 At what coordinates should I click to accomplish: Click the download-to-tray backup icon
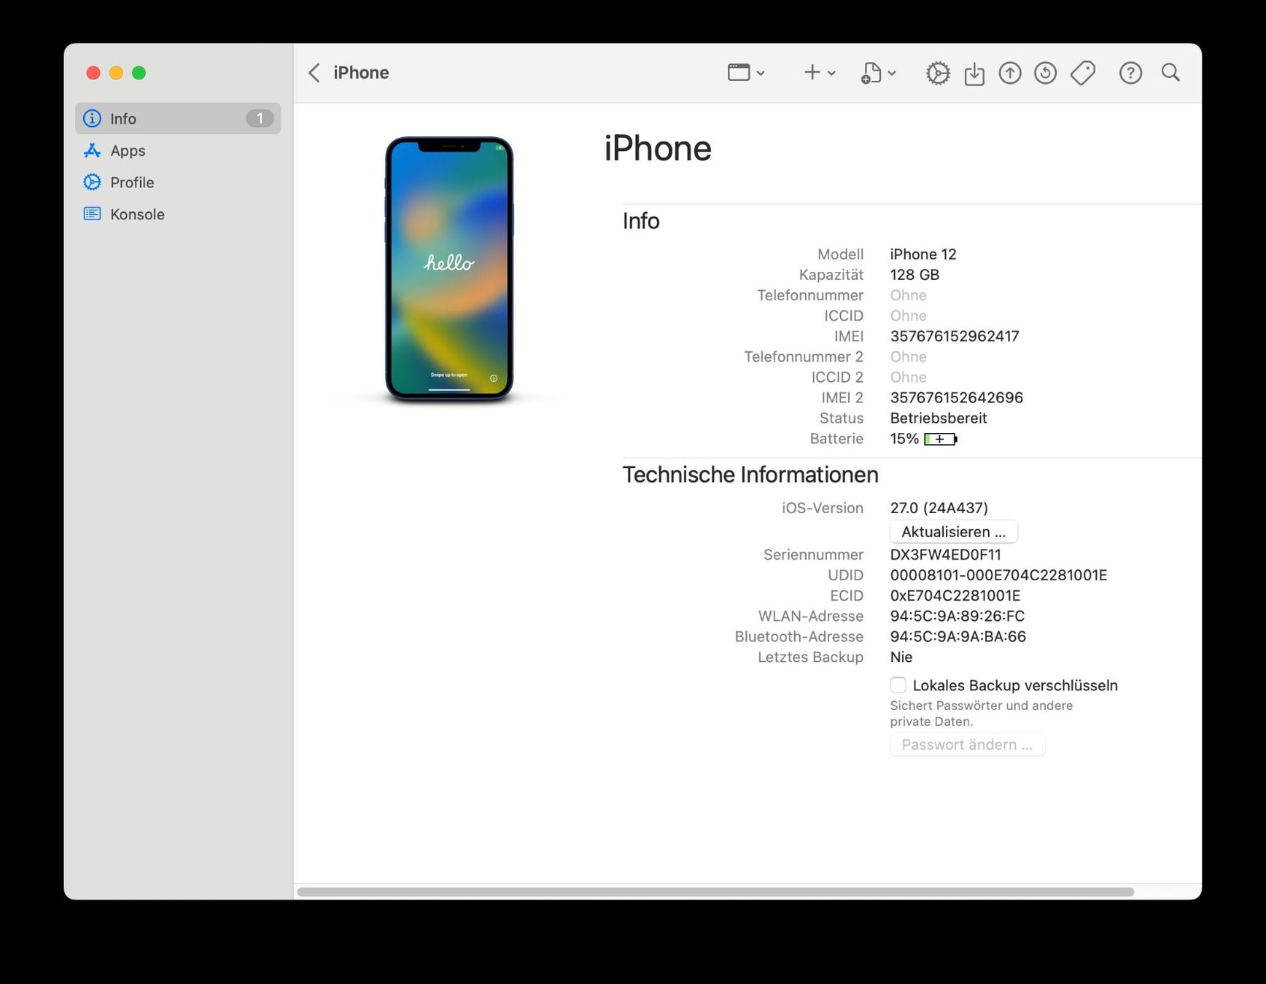click(974, 74)
